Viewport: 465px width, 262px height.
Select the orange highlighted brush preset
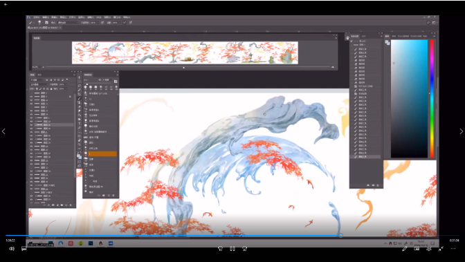pos(102,153)
